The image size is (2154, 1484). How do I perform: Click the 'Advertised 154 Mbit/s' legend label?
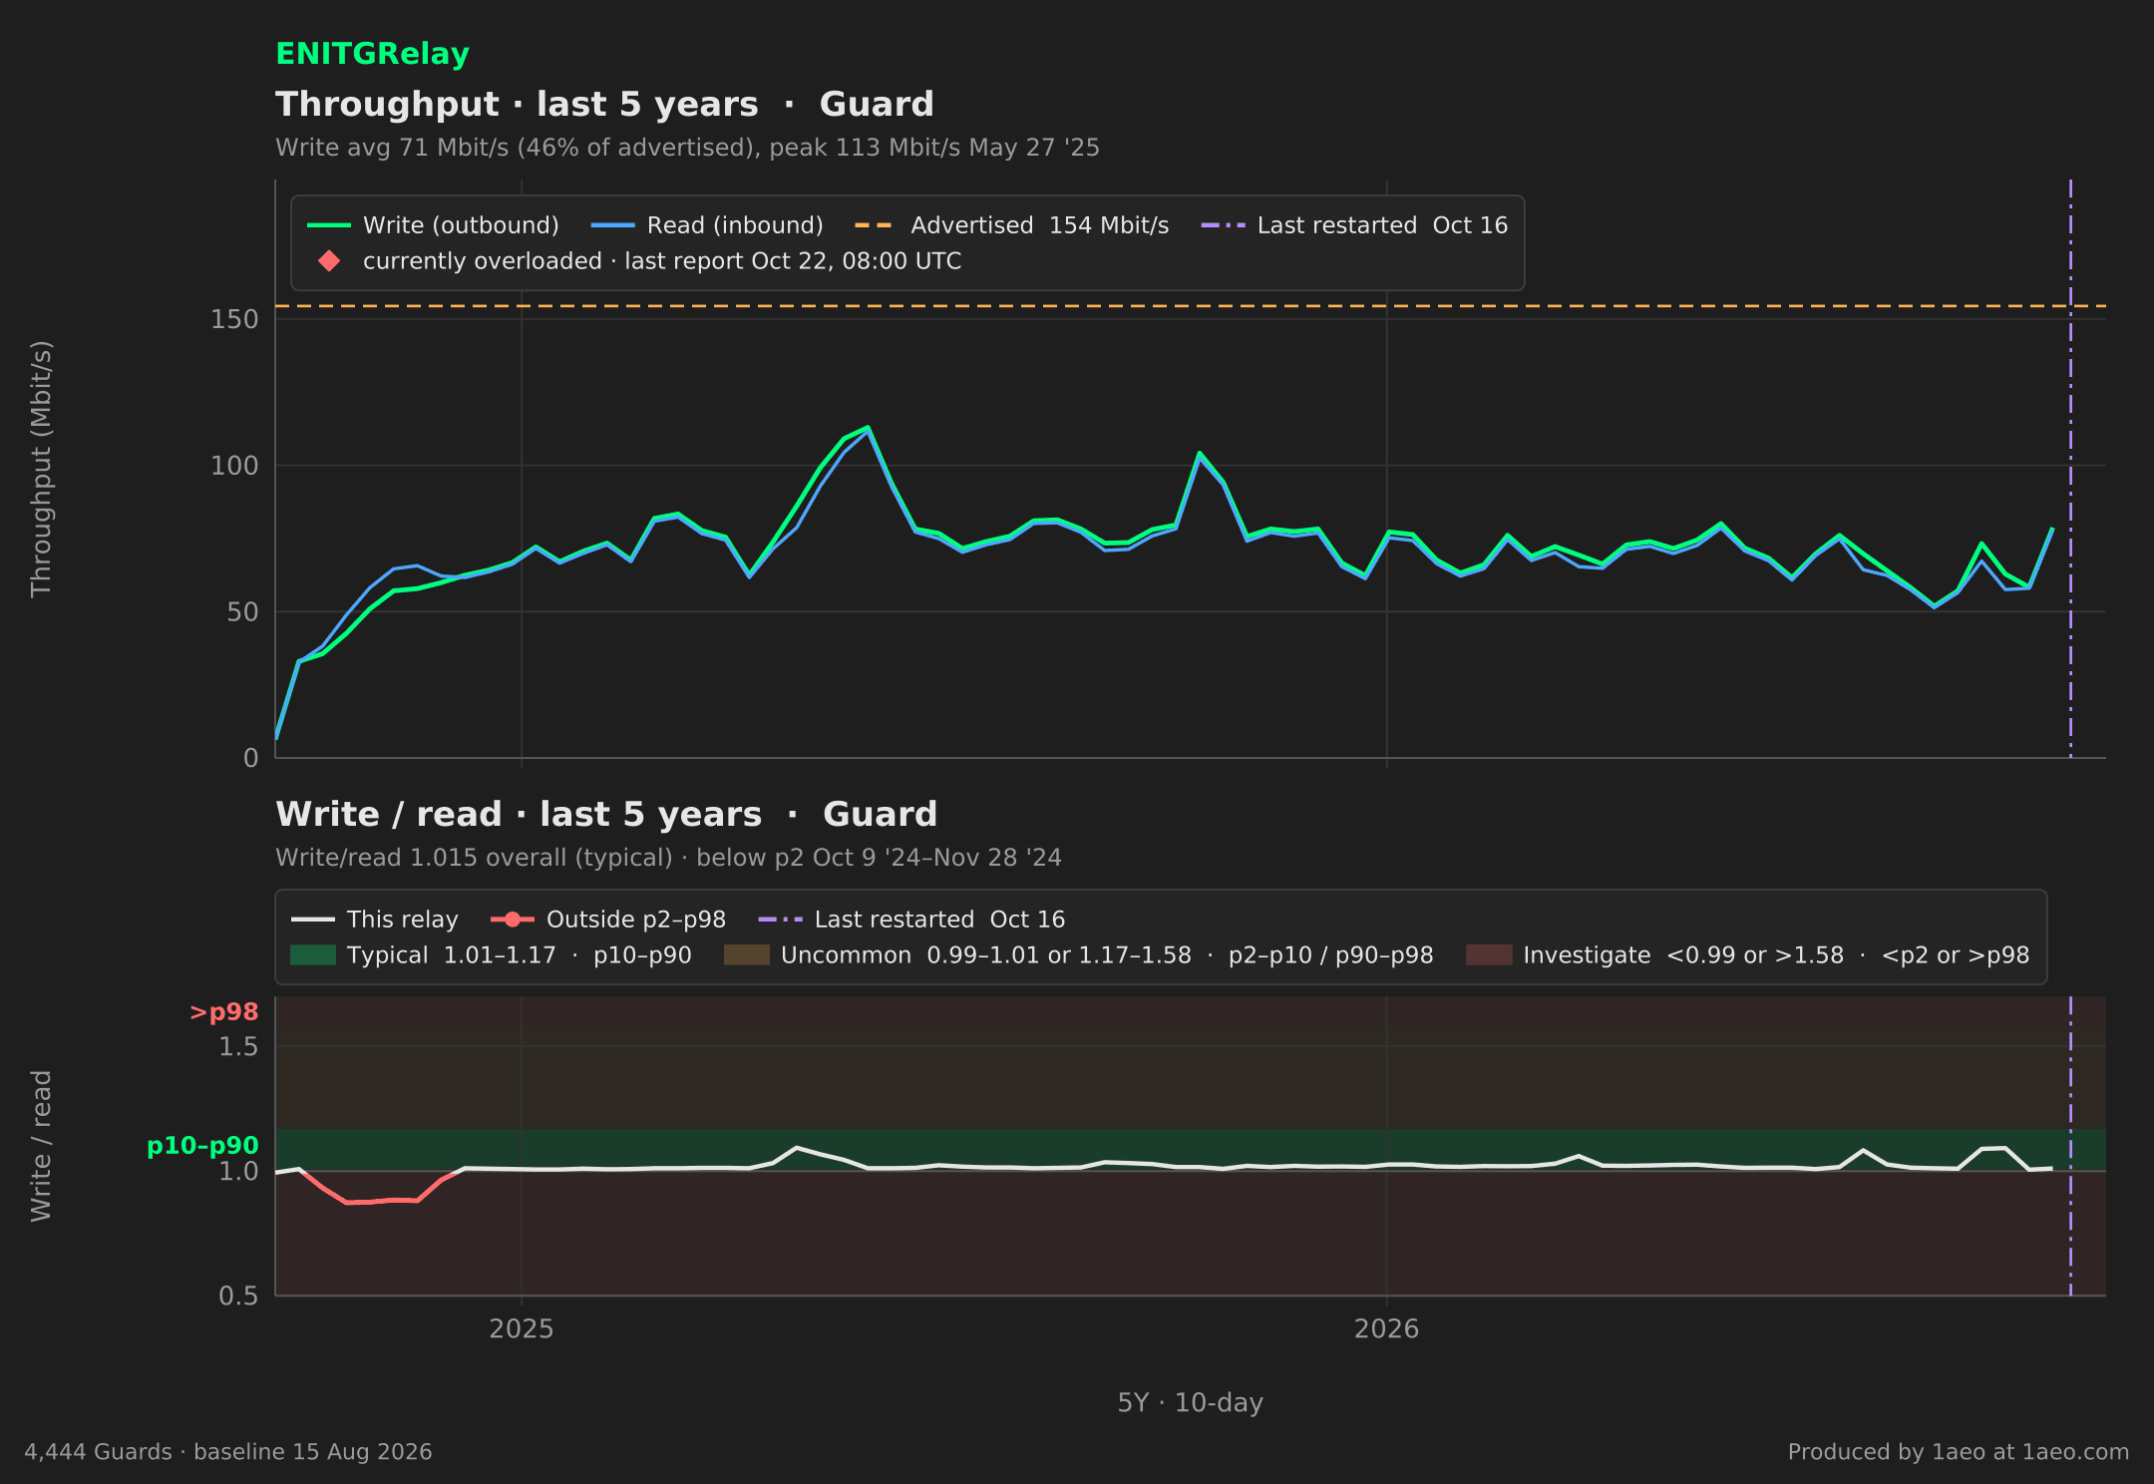pyautogui.click(x=1039, y=225)
